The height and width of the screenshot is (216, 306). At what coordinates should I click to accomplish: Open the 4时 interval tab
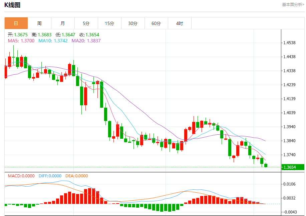[x=180, y=23]
